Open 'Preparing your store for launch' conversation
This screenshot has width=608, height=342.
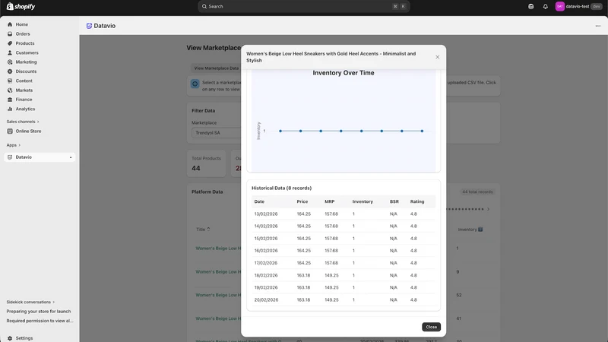tap(39, 312)
